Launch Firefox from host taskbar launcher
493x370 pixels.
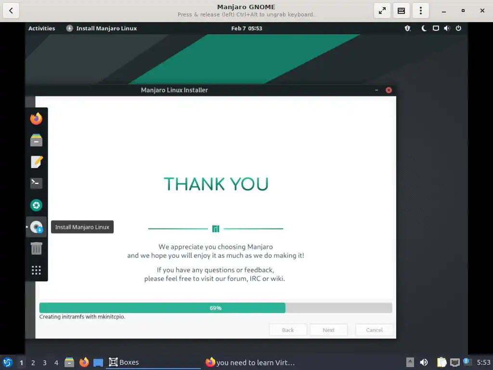click(x=84, y=362)
